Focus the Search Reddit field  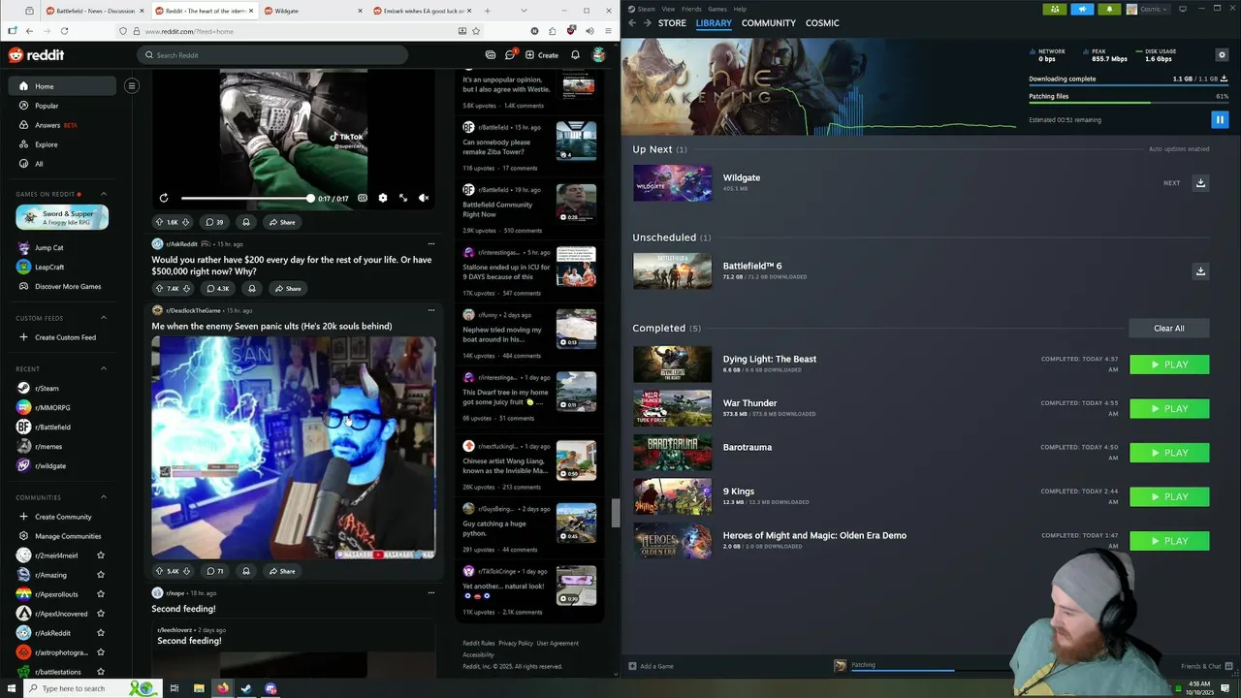[272, 55]
